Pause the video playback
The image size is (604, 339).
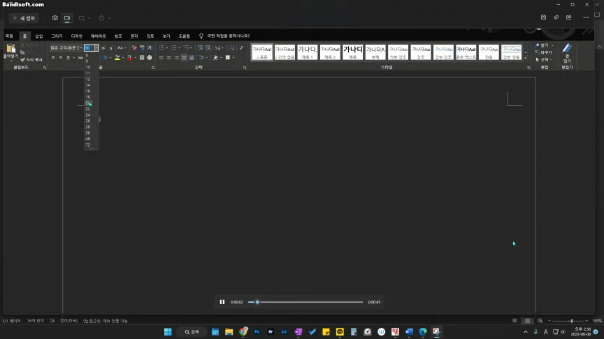[222, 302]
